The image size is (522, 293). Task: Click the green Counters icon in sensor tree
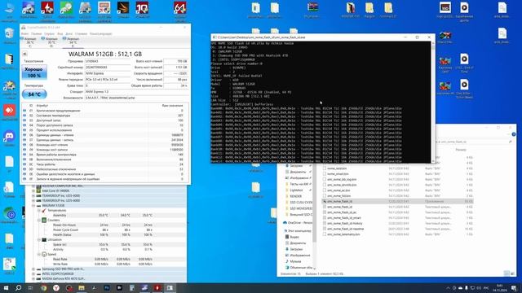[44, 221]
